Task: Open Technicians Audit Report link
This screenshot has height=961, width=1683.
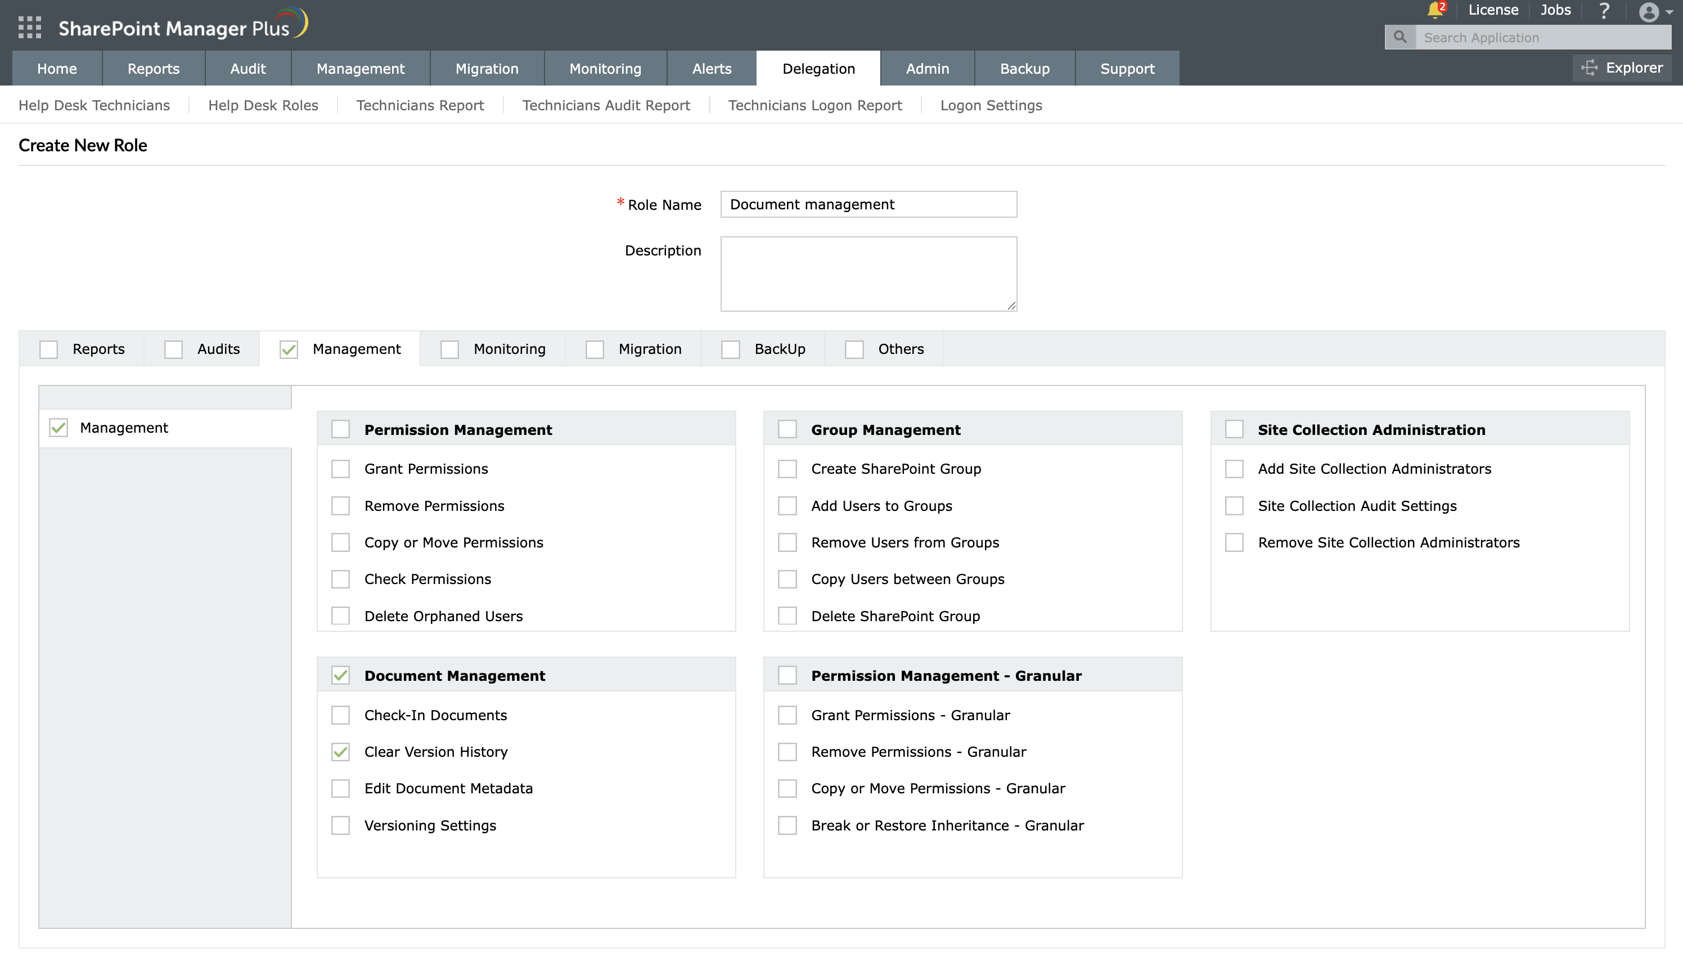Action: coord(606,106)
